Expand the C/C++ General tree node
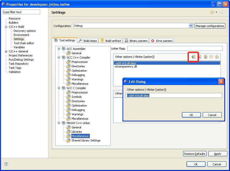The image size is (230, 171). 6,51
